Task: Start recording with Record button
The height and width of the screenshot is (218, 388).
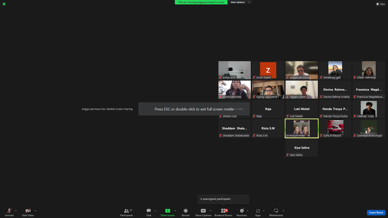Action: [186, 212]
